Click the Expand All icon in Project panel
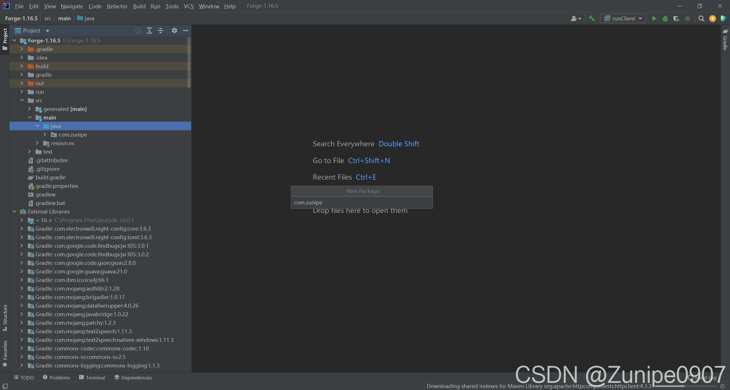Viewport: 730px width, 390px height. click(149, 31)
